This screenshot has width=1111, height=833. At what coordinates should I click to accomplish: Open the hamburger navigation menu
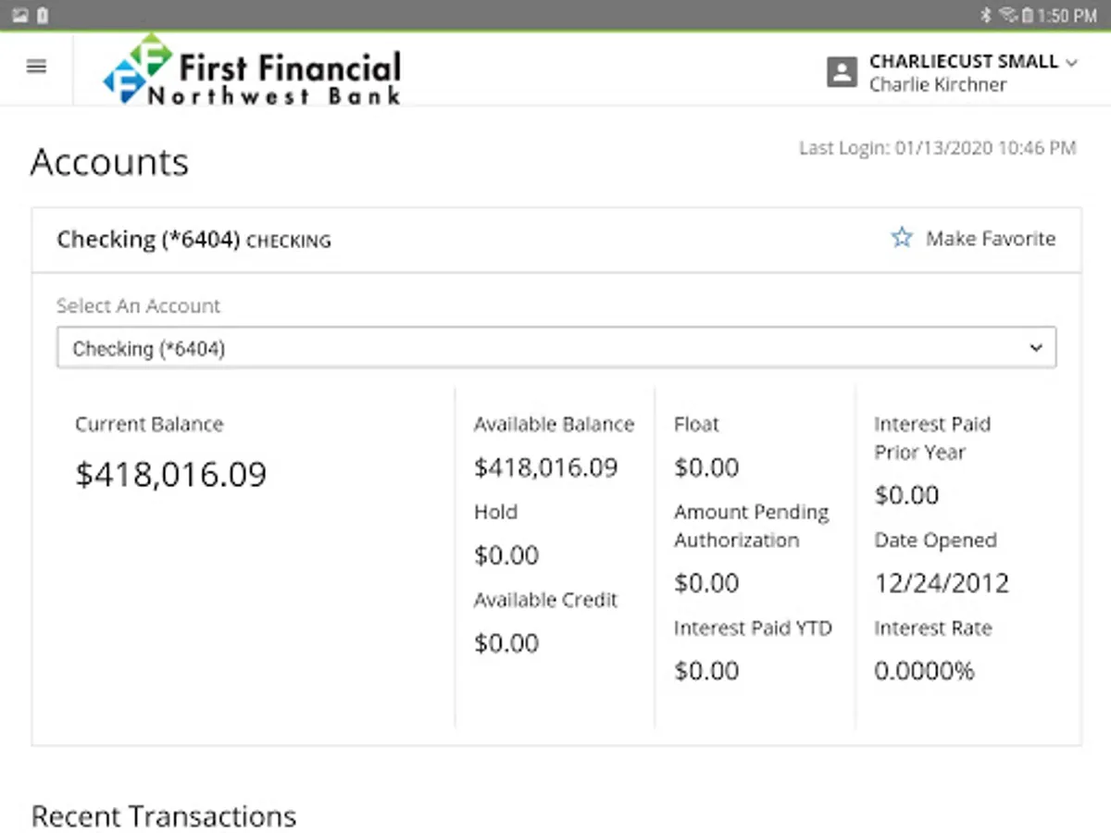pyautogui.click(x=36, y=67)
